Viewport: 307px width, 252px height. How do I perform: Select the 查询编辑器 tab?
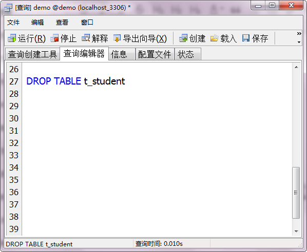[x=84, y=53]
